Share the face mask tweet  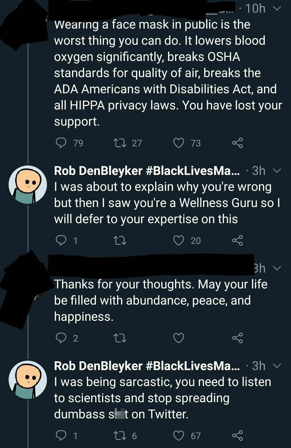pos(237,143)
